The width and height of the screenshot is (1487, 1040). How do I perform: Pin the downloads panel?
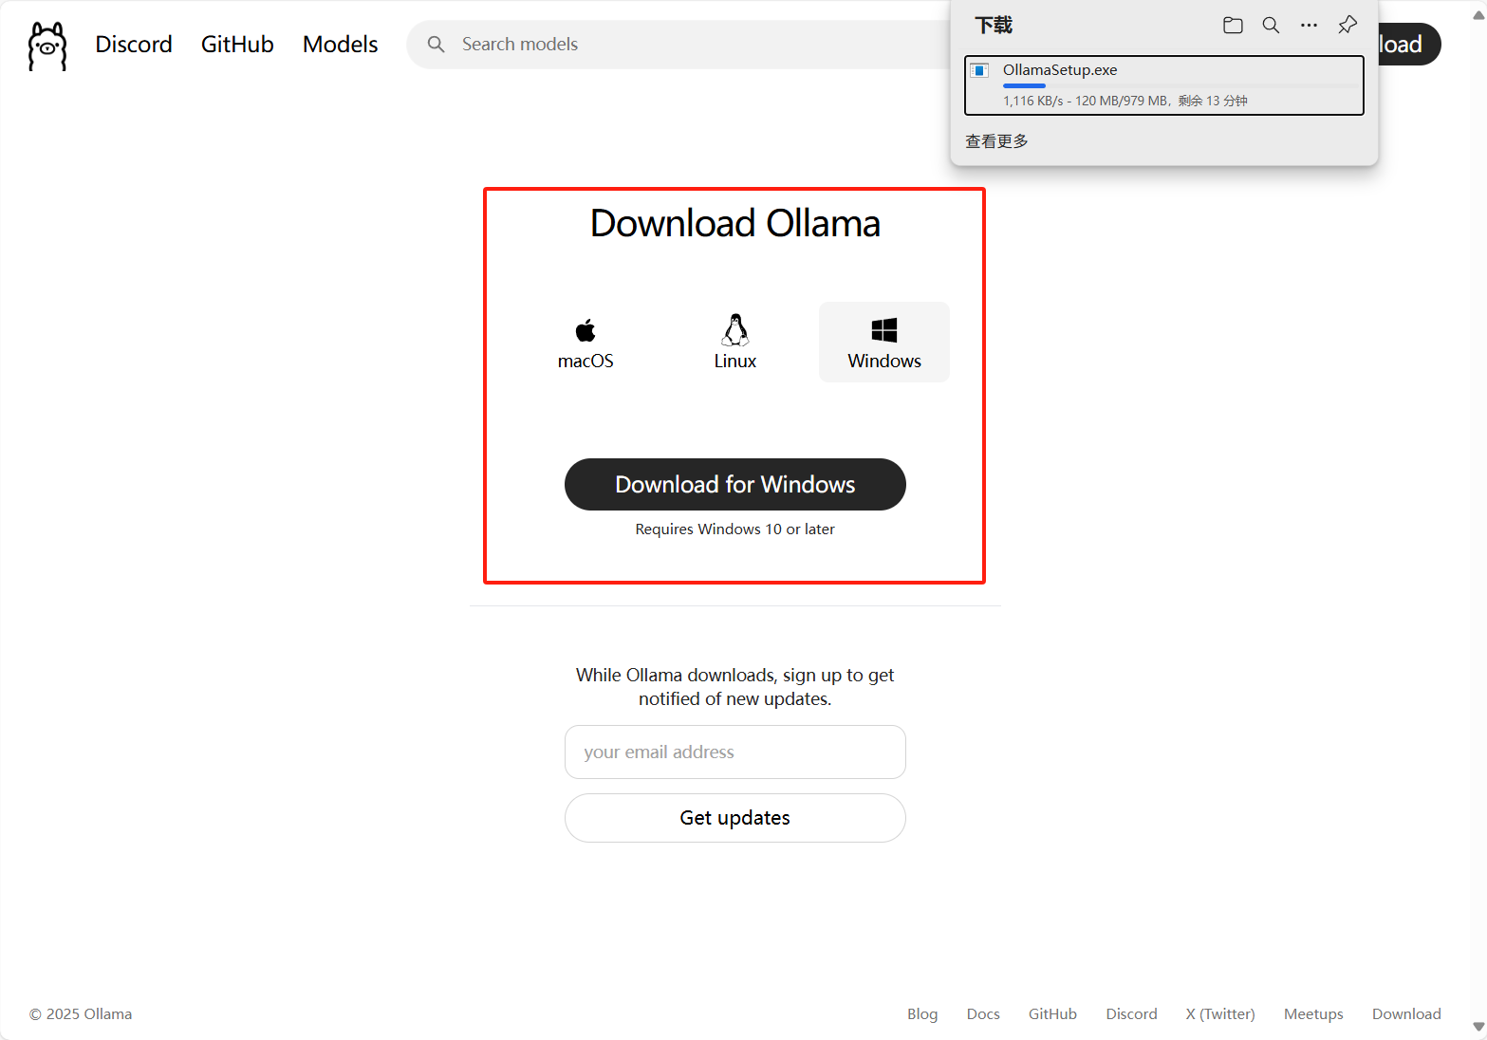(x=1348, y=26)
